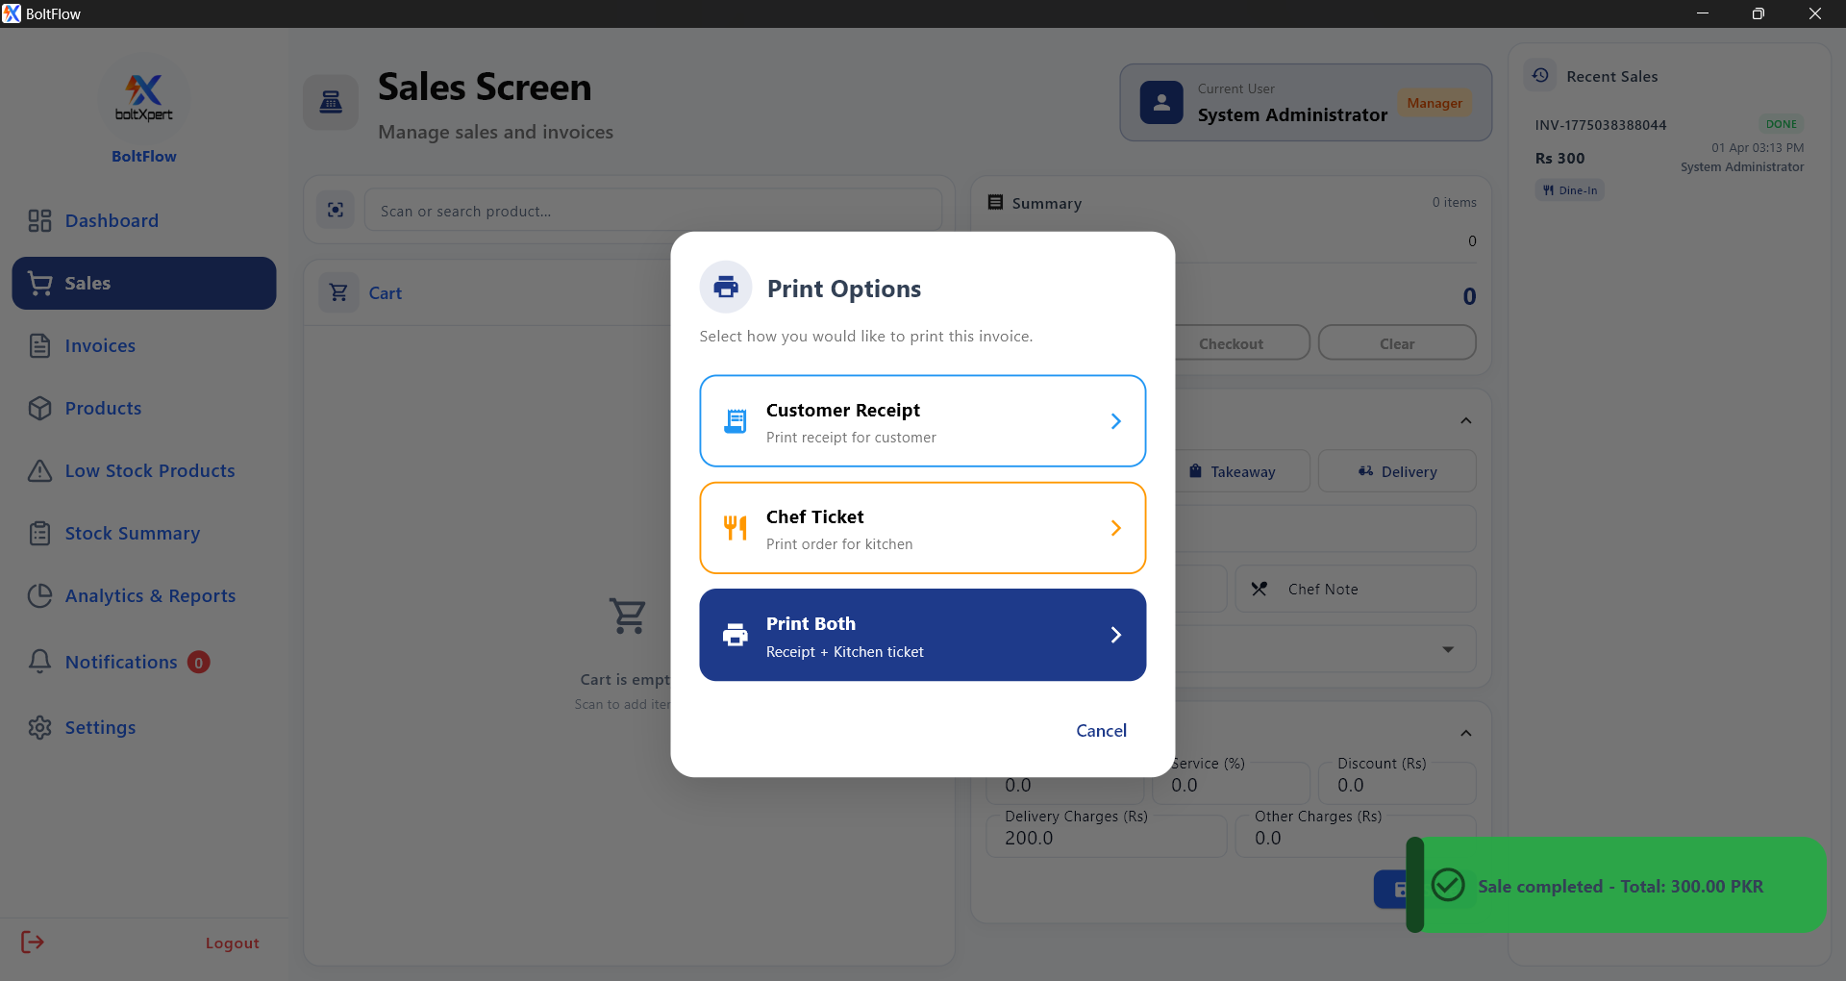The image size is (1846, 981).
Task: Click the printer icon in Print Options header
Action: click(x=726, y=287)
